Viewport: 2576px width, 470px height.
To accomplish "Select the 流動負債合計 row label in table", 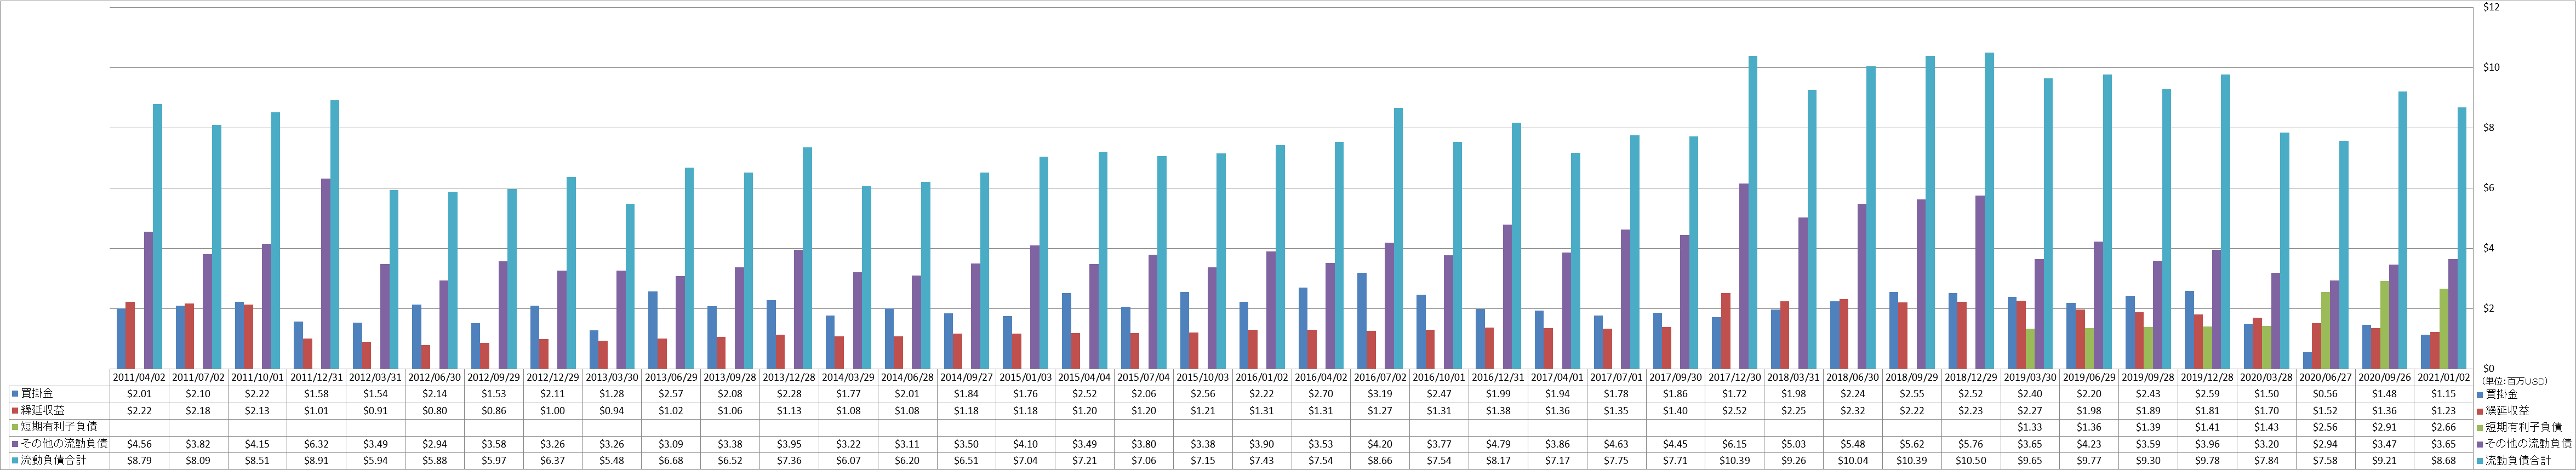I will (54, 460).
